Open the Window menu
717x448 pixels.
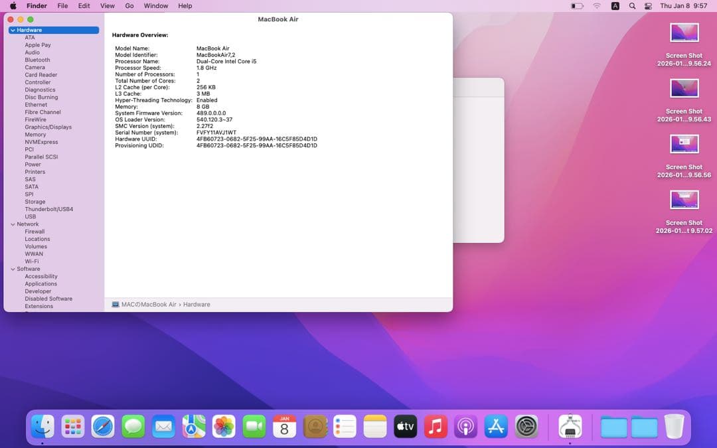click(156, 5)
